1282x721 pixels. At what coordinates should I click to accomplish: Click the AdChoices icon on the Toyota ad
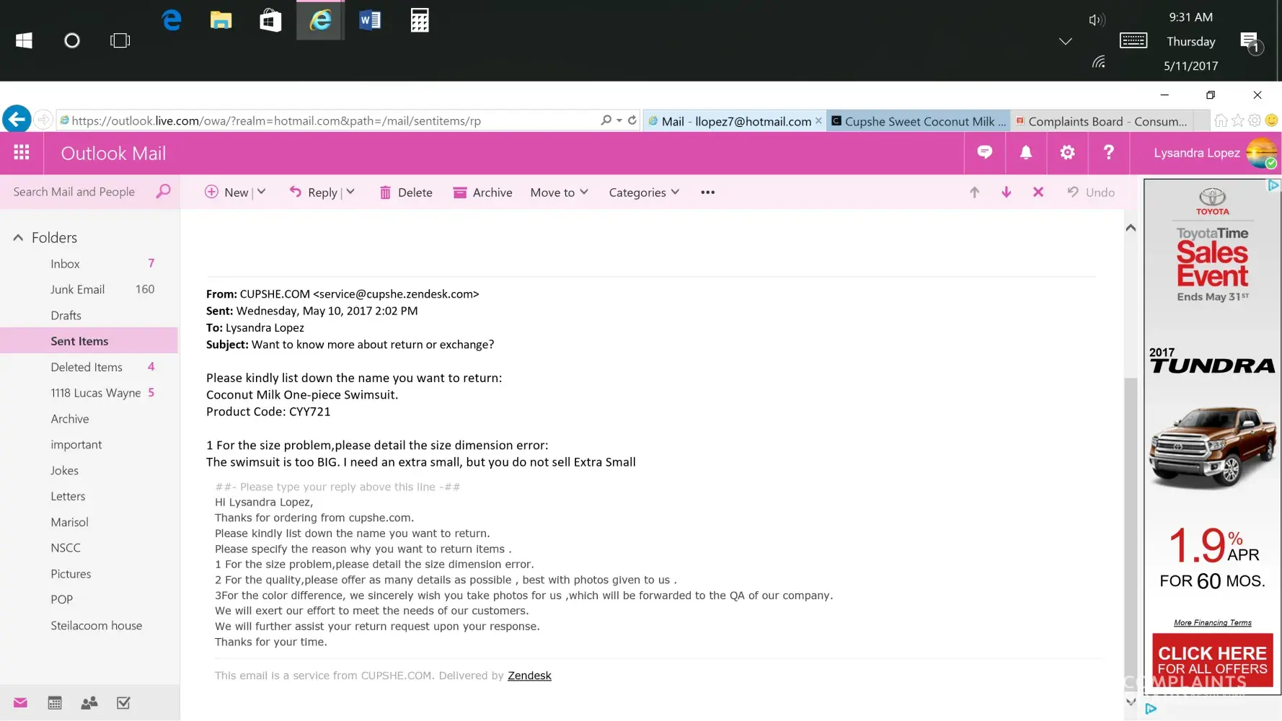click(x=1273, y=185)
